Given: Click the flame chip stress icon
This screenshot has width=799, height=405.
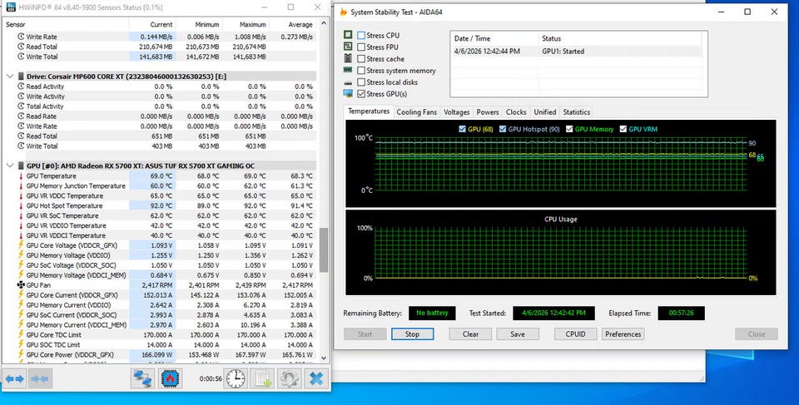Looking at the screenshot, I should (170, 378).
